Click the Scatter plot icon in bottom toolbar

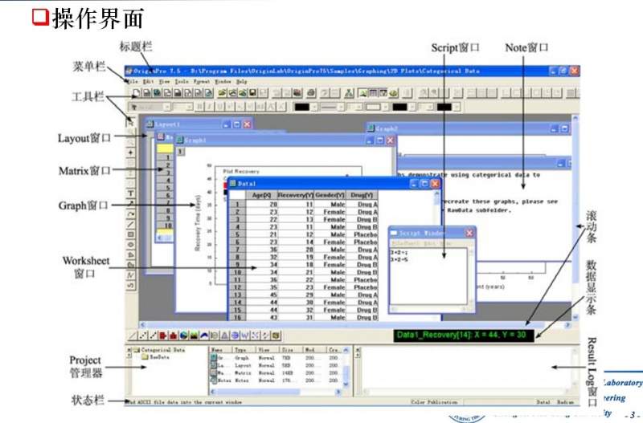point(143,336)
